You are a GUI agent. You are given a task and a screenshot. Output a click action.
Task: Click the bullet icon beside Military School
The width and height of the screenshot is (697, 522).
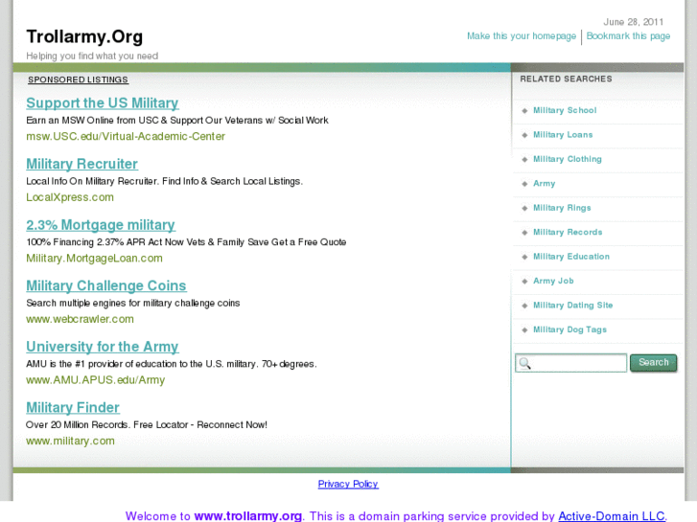click(x=524, y=110)
